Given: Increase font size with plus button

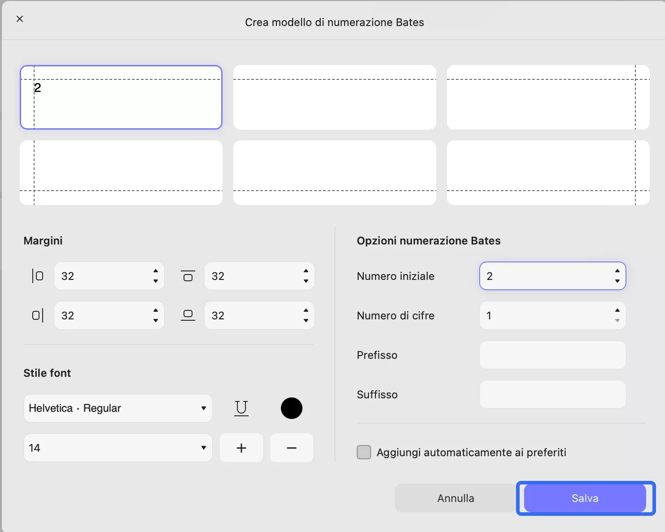Looking at the screenshot, I should (241, 448).
